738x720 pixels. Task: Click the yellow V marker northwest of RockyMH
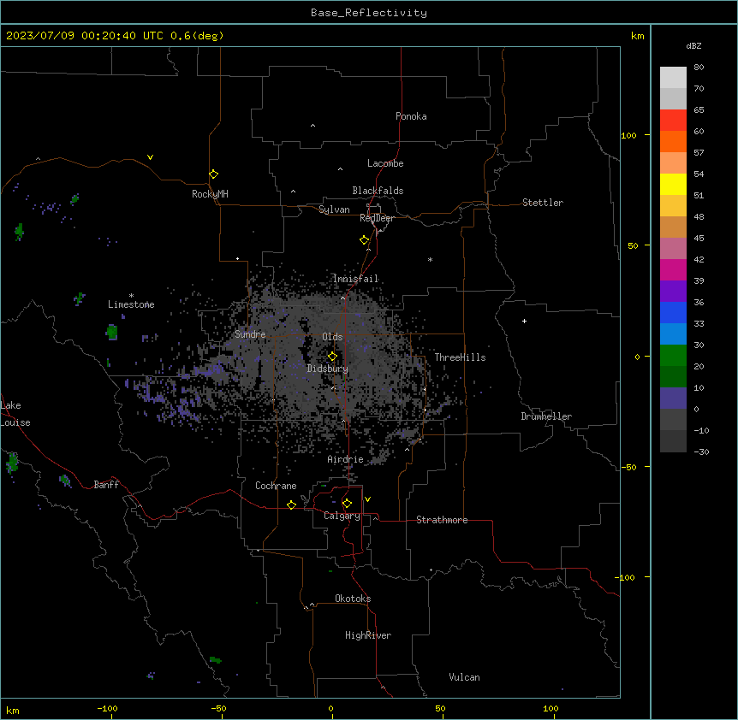[150, 157]
